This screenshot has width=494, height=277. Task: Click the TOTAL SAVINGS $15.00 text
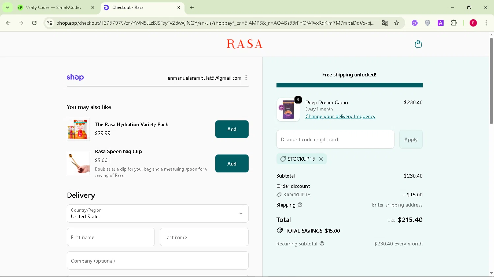point(313,231)
